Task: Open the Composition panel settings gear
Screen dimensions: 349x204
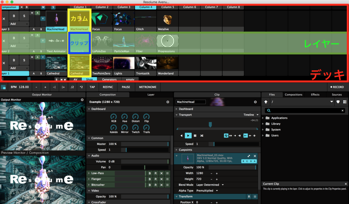Action: point(168,102)
